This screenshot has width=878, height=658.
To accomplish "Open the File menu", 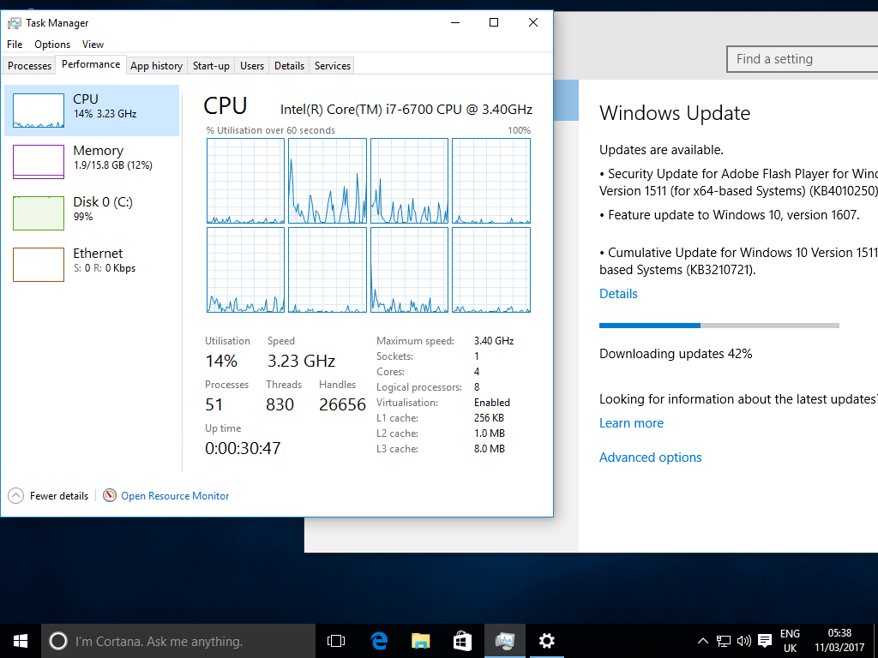I will click(x=15, y=45).
